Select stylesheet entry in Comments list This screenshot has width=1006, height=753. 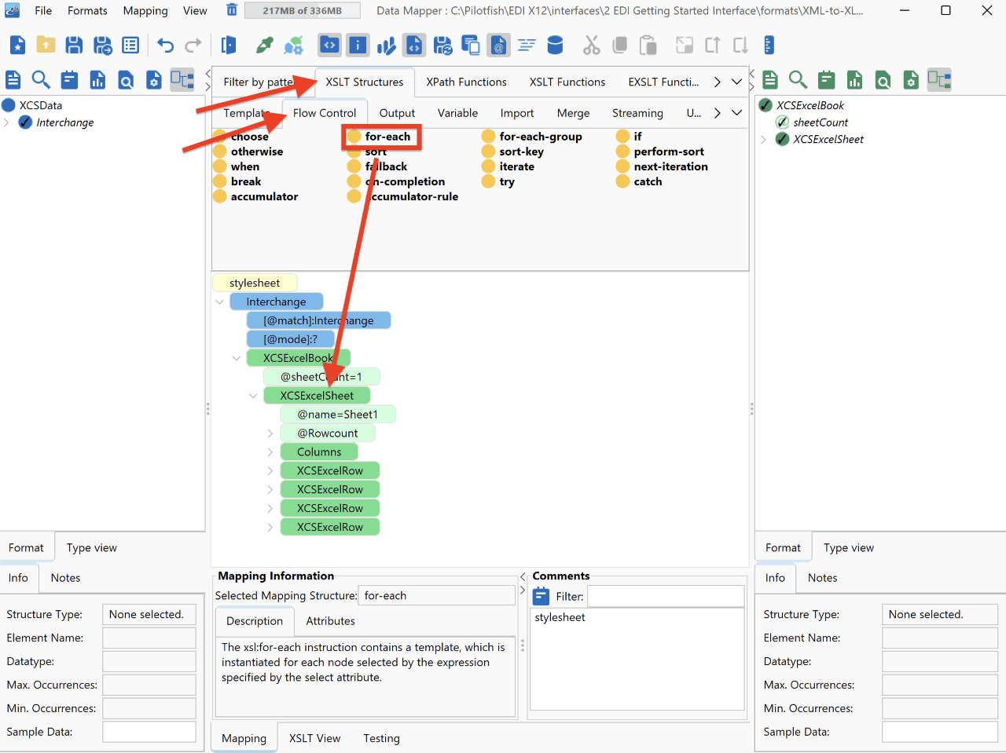click(560, 618)
